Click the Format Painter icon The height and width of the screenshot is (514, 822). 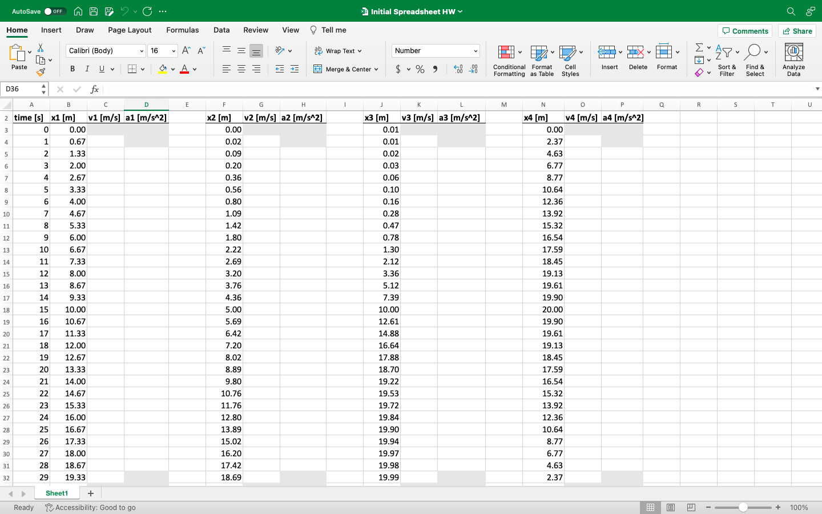point(42,72)
